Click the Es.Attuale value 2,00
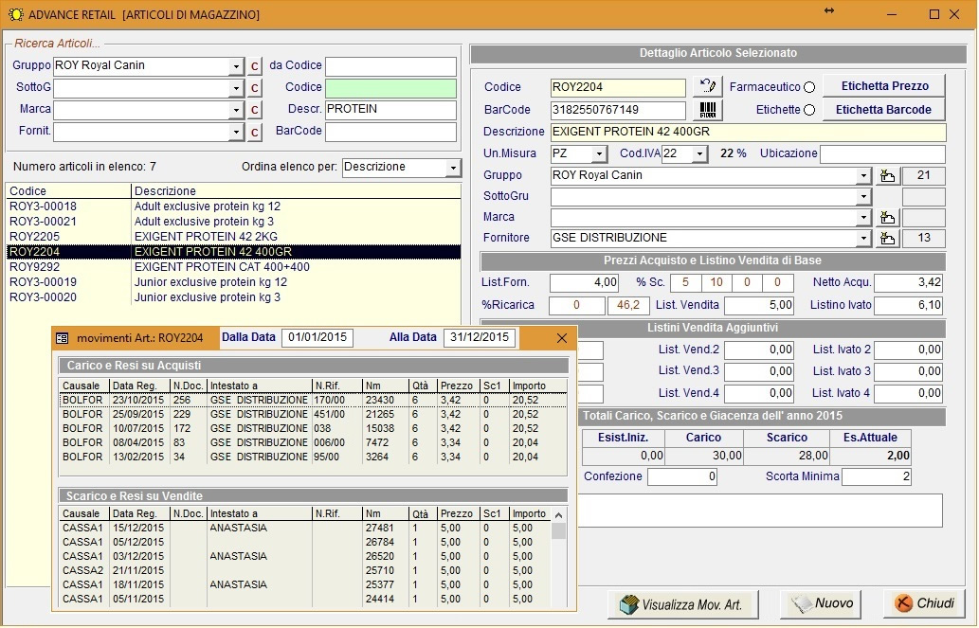The image size is (979, 628). [x=870, y=456]
